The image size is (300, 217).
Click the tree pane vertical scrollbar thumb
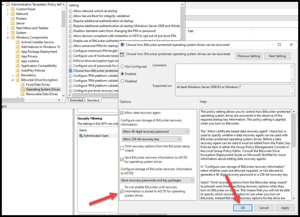[x=63, y=19]
